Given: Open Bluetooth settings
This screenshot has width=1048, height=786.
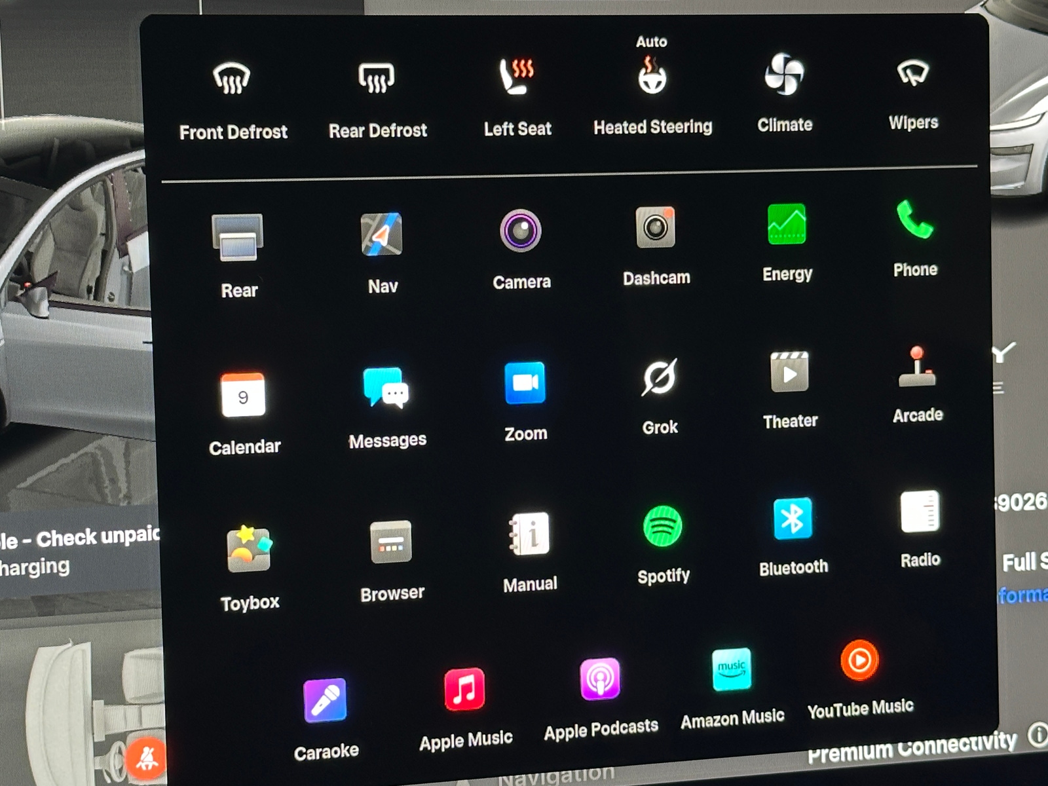Looking at the screenshot, I should click(x=792, y=519).
